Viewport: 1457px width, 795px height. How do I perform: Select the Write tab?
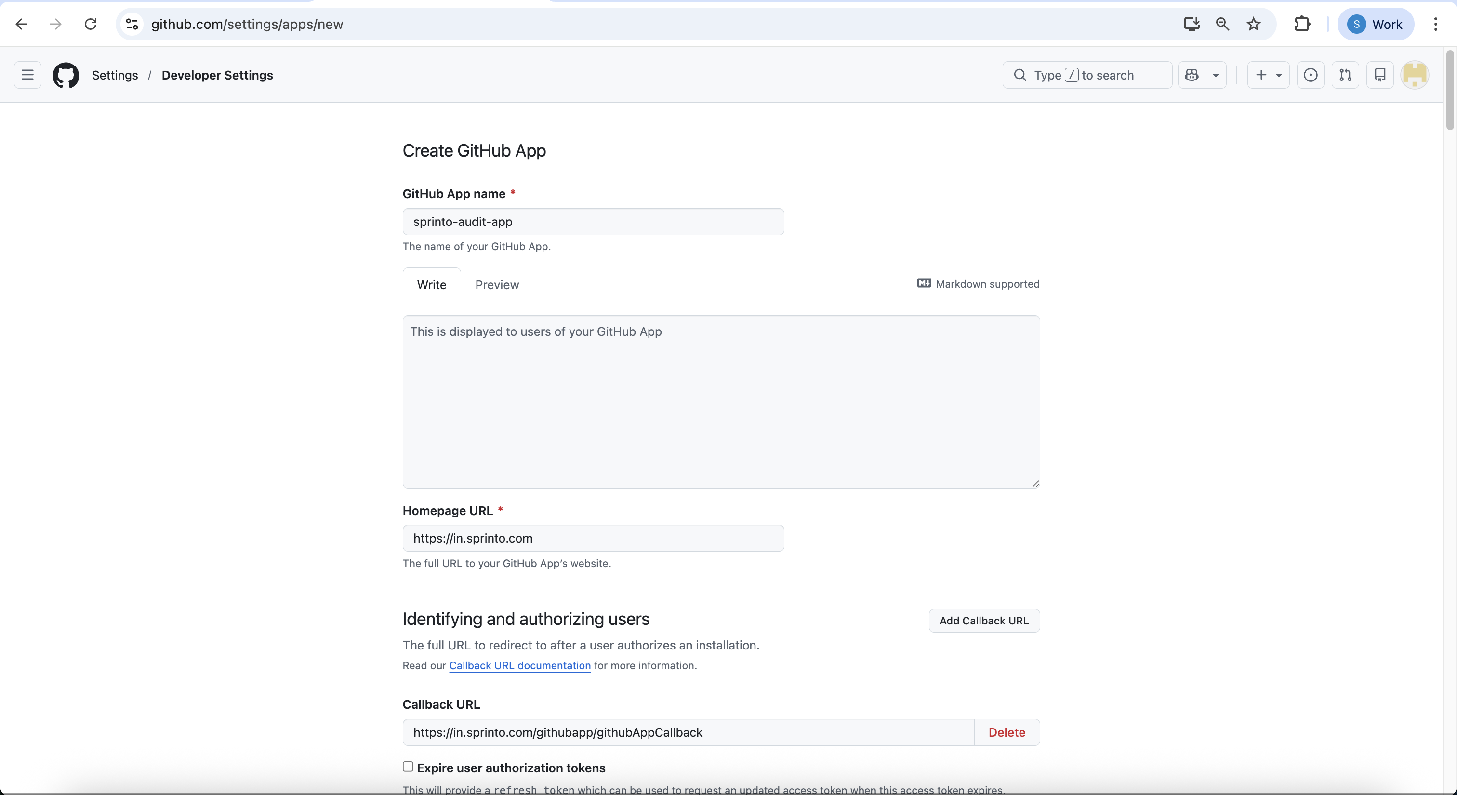tap(432, 285)
